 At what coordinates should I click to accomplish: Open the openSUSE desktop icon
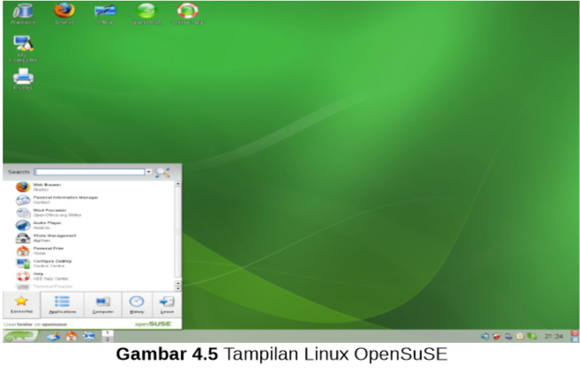pyautogui.click(x=146, y=14)
